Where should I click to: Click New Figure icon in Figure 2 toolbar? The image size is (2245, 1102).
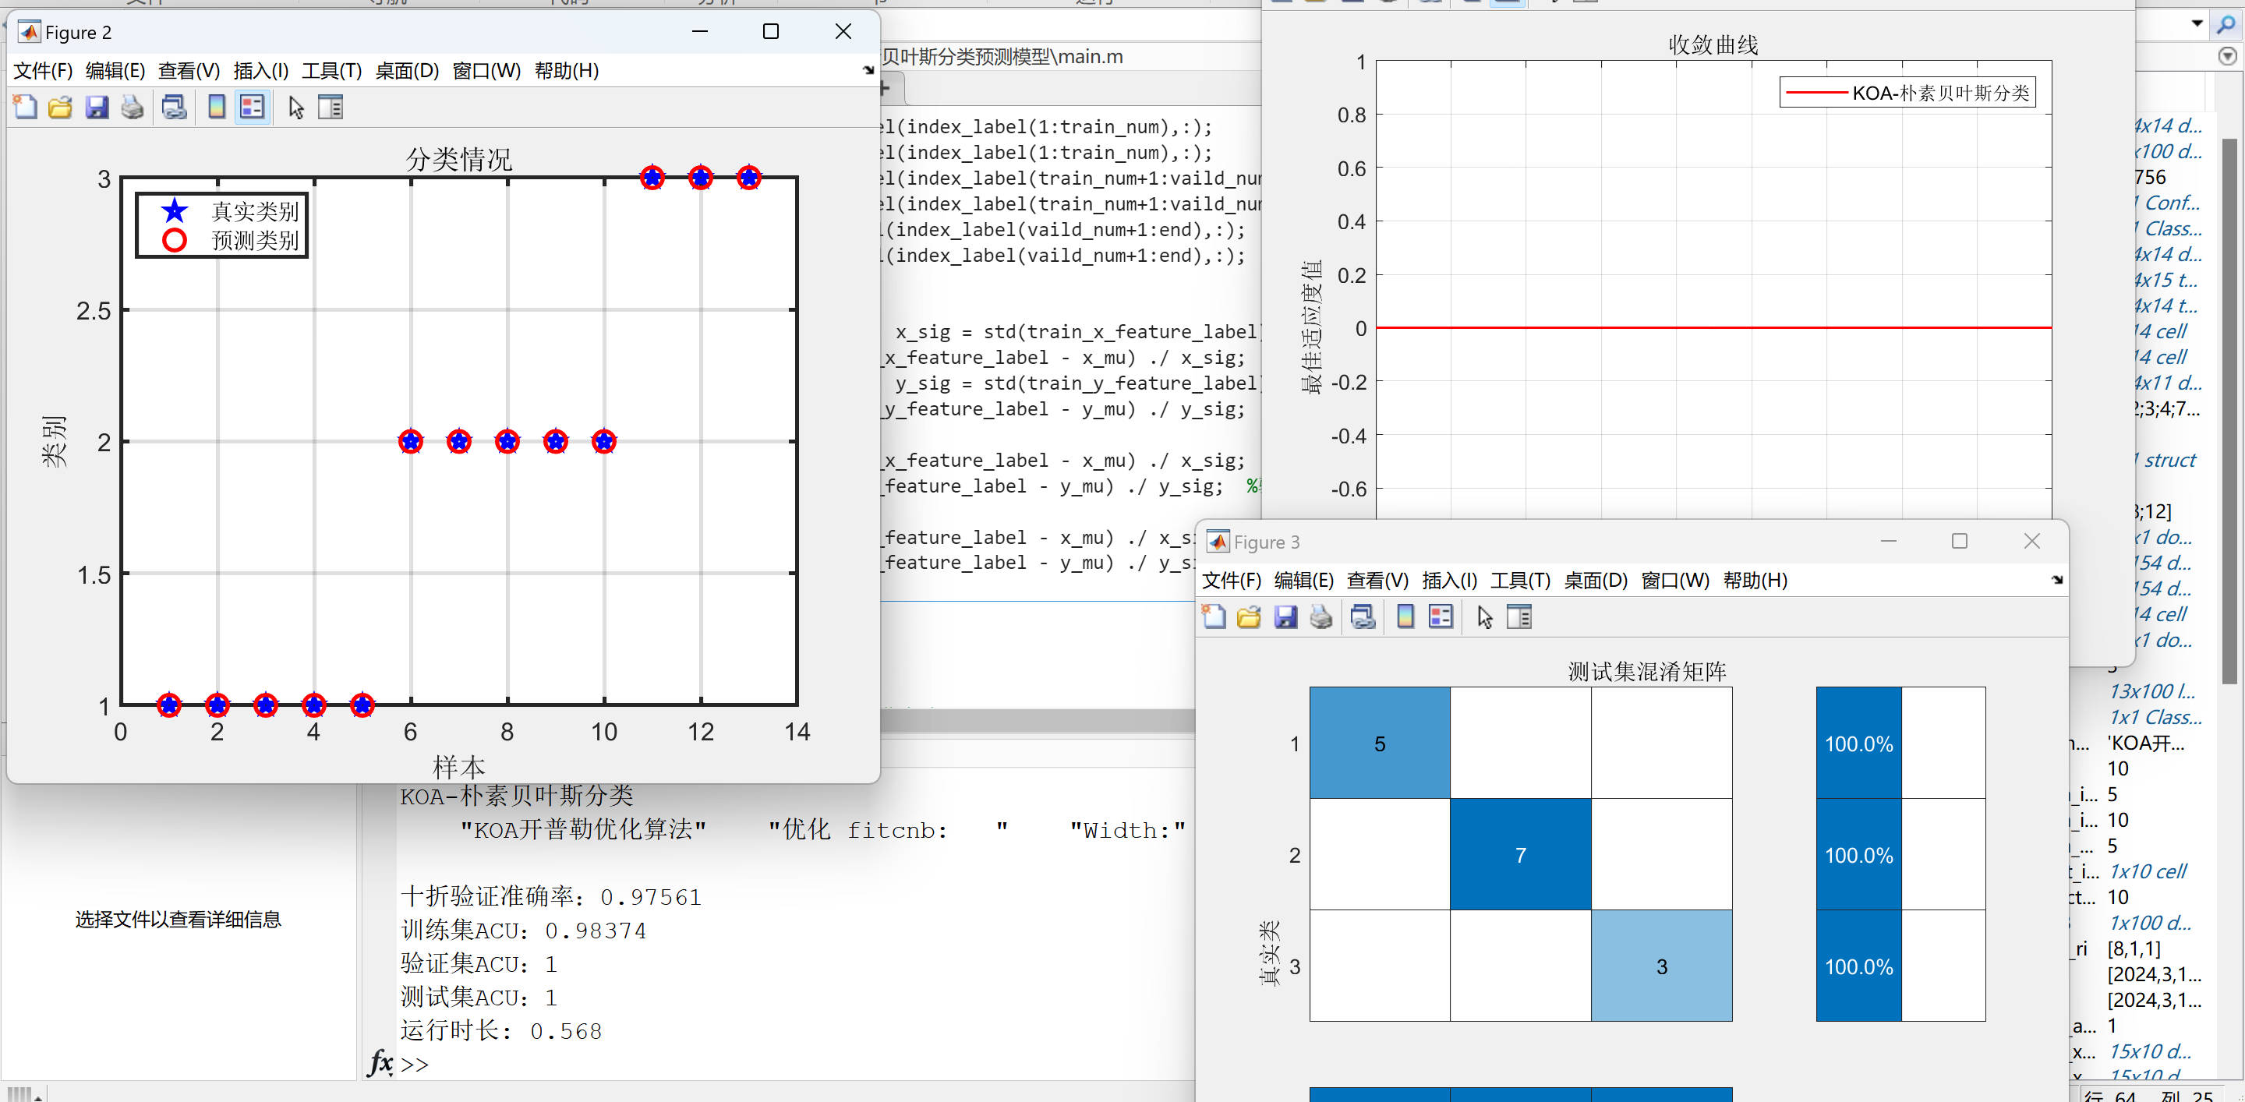25,107
